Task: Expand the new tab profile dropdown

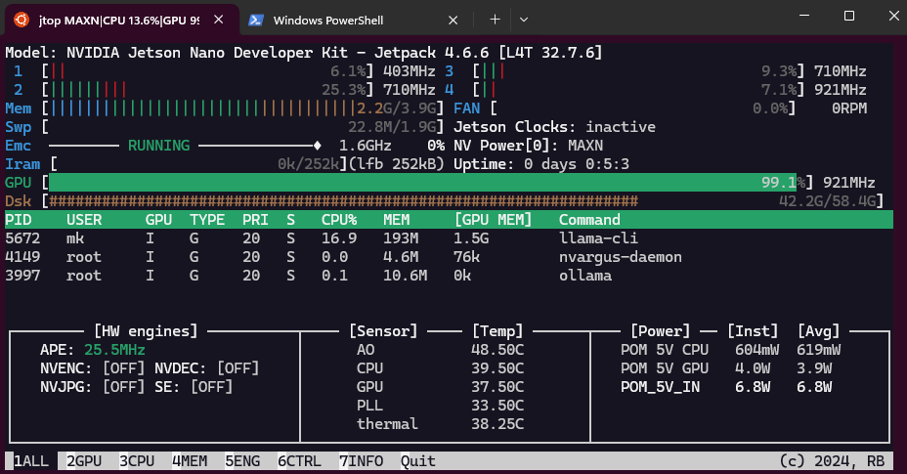Action: pyautogui.click(x=524, y=20)
